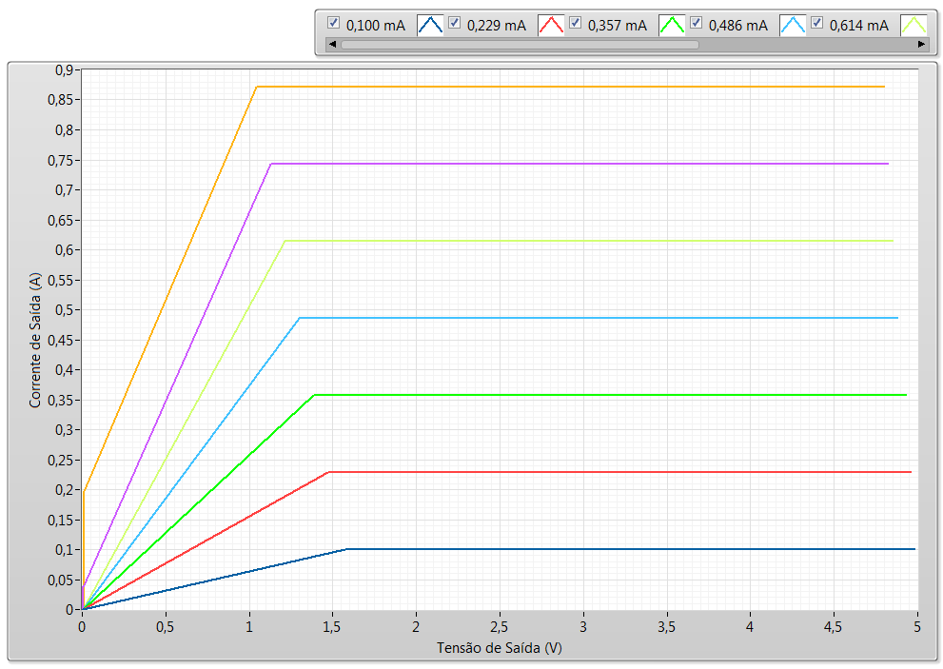
Task: Click the dark blue plot sample for 0,100 mA
Action: click(x=431, y=26)
